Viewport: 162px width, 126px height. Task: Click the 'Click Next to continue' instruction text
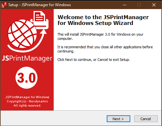click(x=93, y=60)
